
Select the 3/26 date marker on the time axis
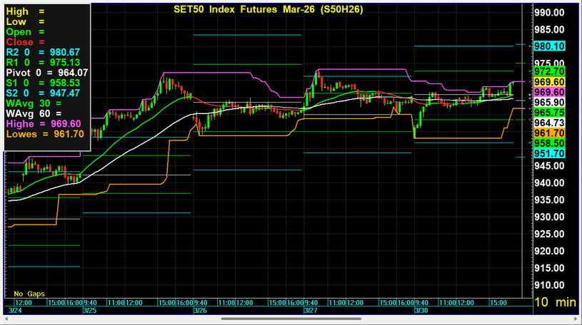coord(201,311)
